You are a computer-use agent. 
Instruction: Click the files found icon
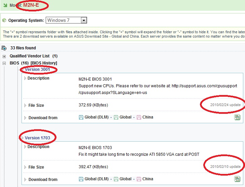4,48
